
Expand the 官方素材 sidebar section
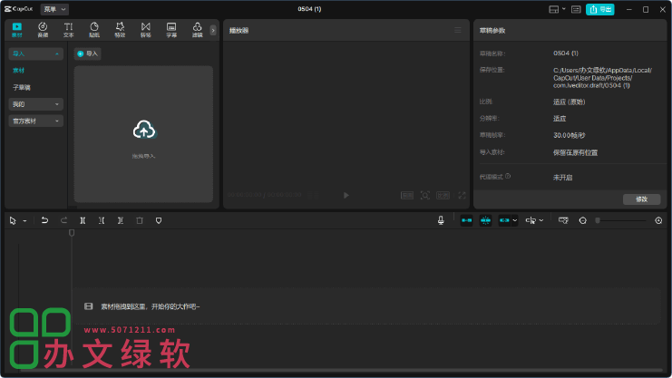coord(36,121)
